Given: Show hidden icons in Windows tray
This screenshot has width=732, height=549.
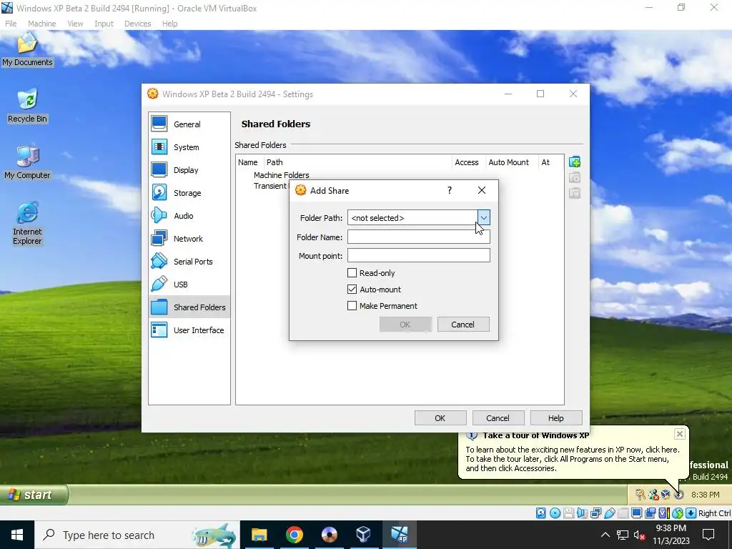Looking at the screenshot, I should click(605, 535).
